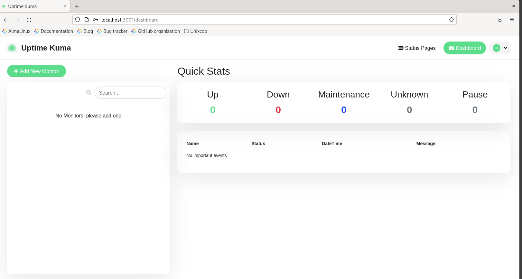
Task: Open the Pocket save icon
Action: pyautogui.click(x=500, y=20)
